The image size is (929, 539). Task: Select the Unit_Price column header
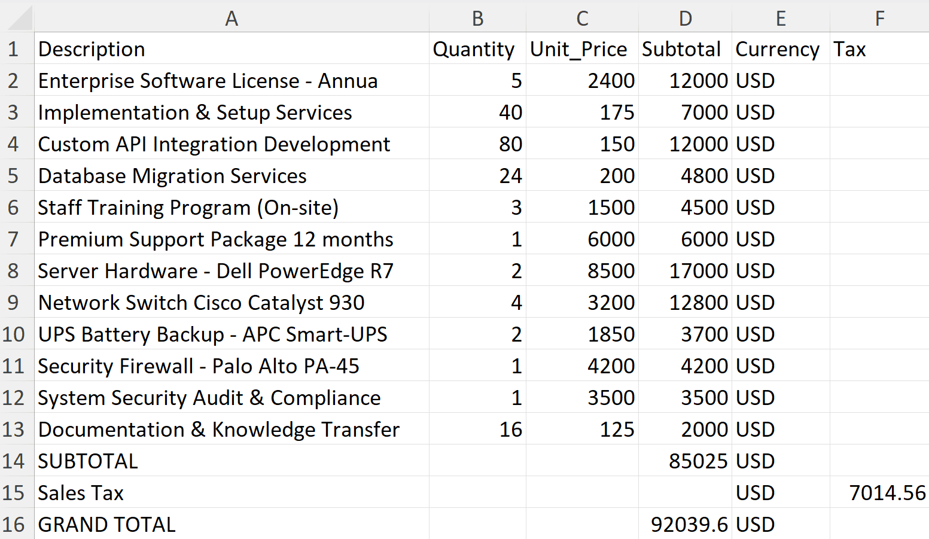(581, 18)
